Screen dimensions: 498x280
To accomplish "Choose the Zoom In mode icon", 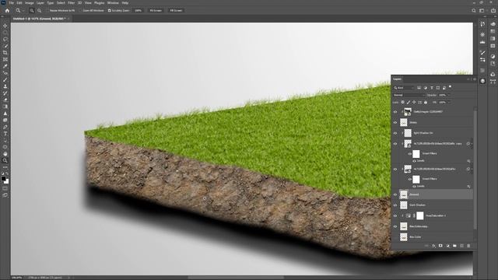I will [x=32, y=10].
